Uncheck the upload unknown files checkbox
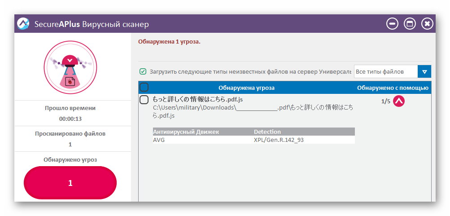The height and width of the screenshot is (216, 450). coord(143,71)
